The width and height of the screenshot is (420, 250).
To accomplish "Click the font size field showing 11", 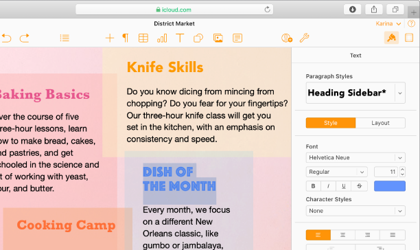I will point(386,172).
